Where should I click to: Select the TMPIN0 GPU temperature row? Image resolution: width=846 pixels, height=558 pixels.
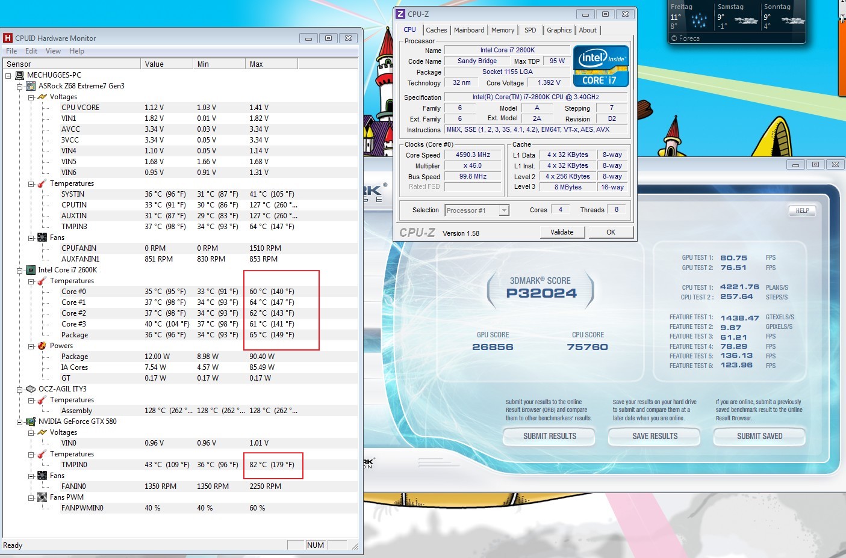(x=181, y=465)
